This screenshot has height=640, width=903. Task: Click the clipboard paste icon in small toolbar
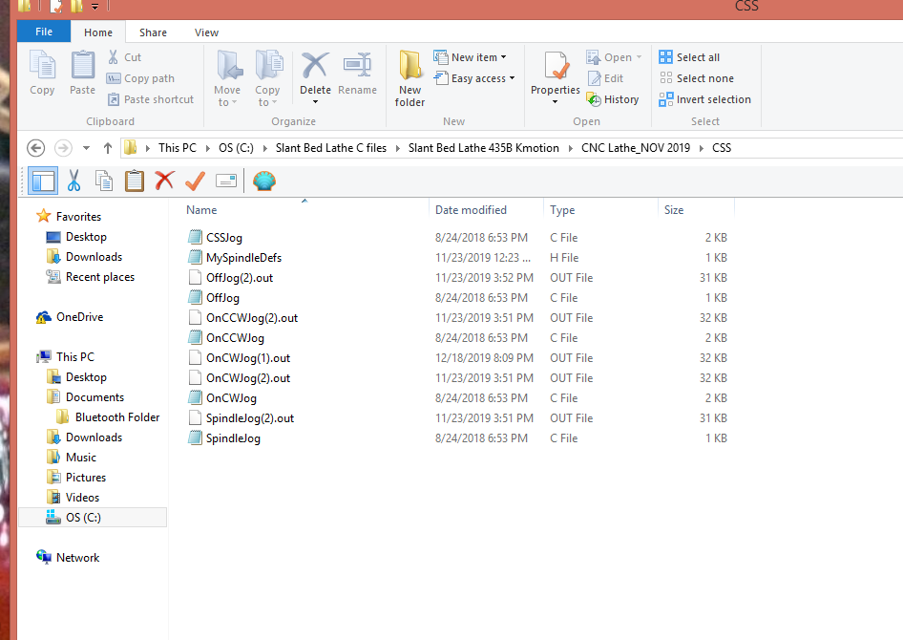coord(135,181)
